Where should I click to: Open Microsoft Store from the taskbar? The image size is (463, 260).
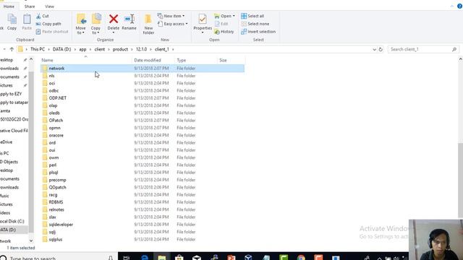179,258
